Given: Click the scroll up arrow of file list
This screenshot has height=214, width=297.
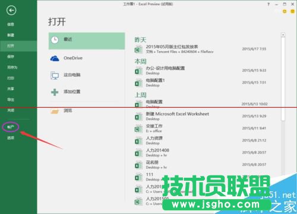Looking at the screenshot, I should point(283,35).
